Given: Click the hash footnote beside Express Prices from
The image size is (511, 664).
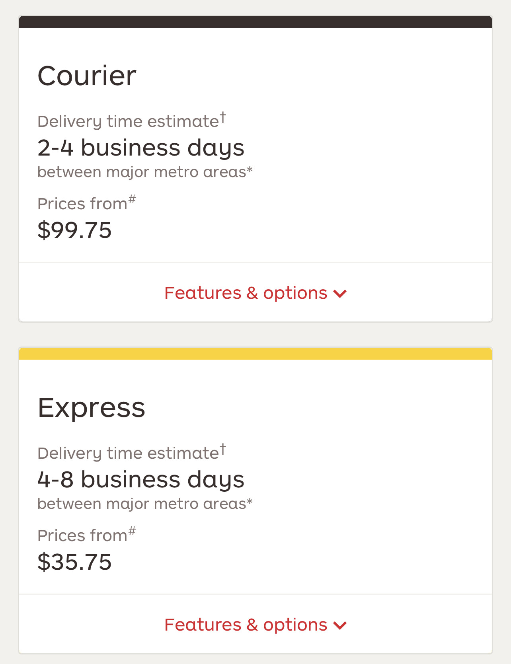Looking at the screenshot, I should (x=132, y=531).
